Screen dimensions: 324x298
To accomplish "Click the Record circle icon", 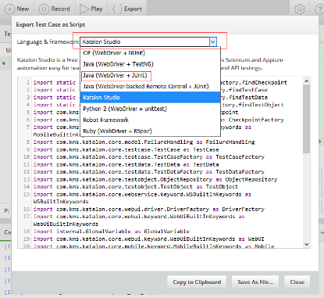I will (44, 9).
